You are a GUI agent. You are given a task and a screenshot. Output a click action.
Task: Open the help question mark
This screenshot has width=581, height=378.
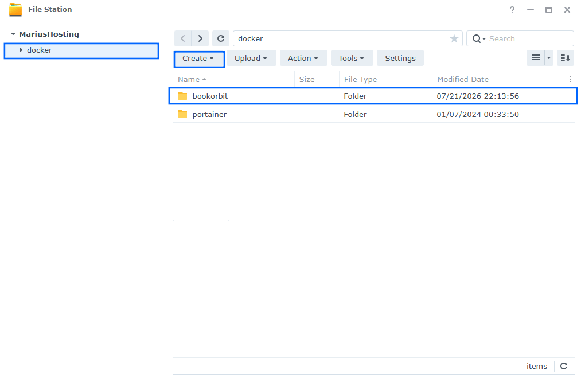512,10
